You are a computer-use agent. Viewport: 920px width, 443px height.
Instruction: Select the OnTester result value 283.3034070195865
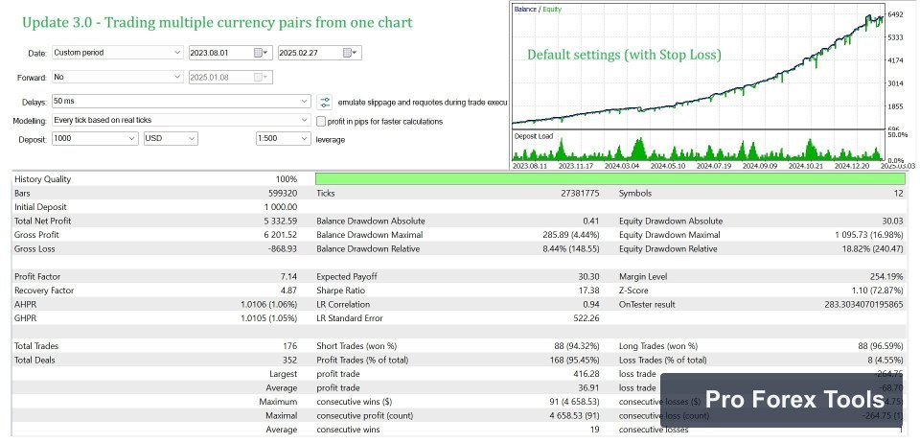864,305
